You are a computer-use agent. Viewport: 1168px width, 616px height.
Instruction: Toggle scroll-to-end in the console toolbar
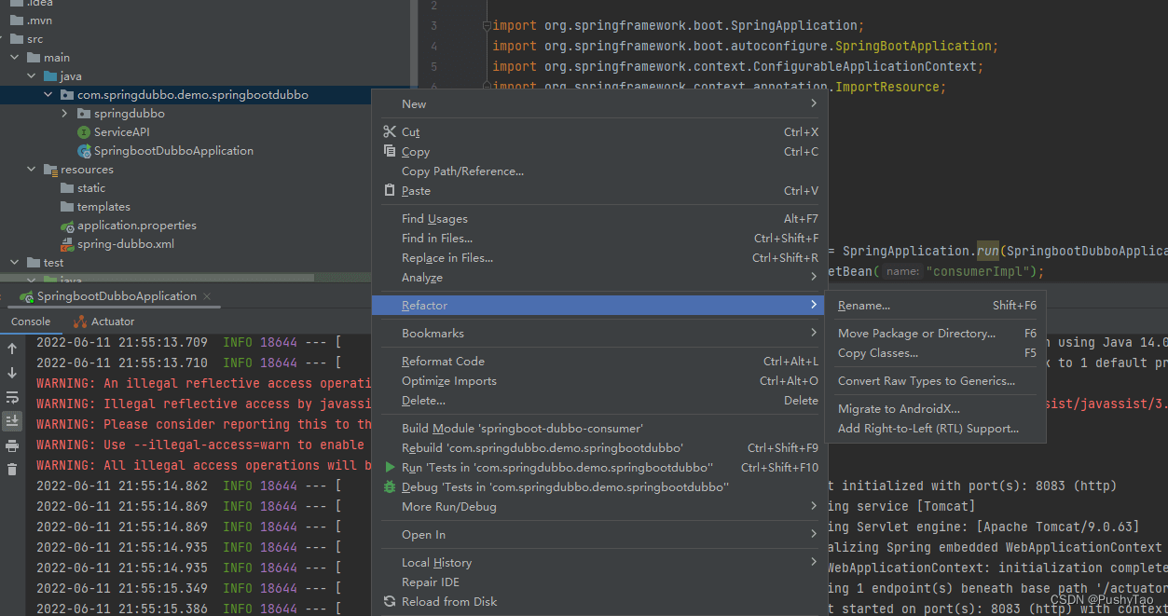coord(12,421)
